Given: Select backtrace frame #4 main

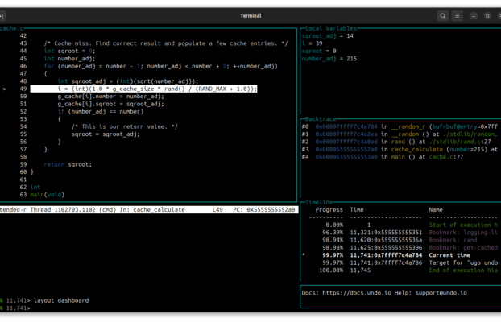Looking at the screenshot, I should pos(383,157).
